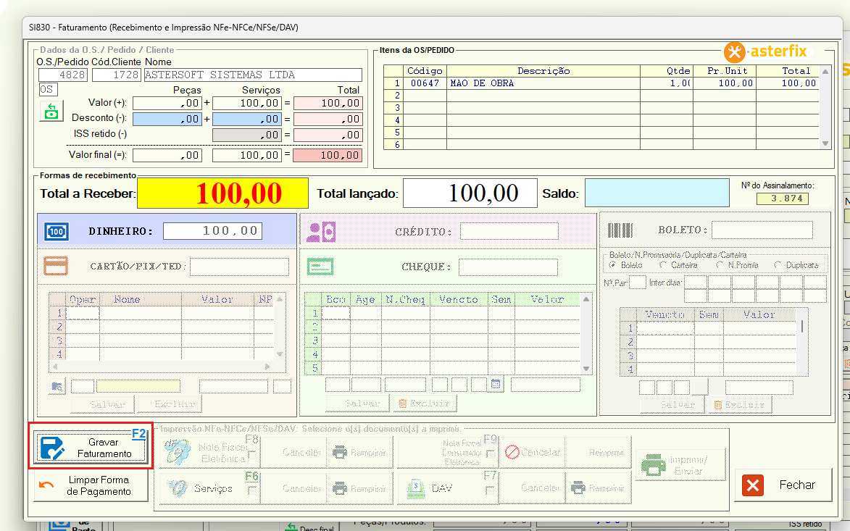This screenshot has width=850, height=531.
Task: Click the Desconto field under Serviços
Action: coord(247,119)
